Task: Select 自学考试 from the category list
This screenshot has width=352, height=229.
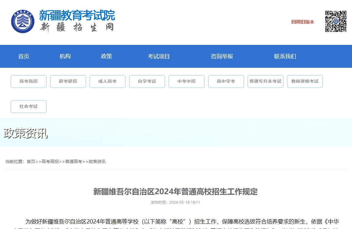Action: click(x=147, y=81)
